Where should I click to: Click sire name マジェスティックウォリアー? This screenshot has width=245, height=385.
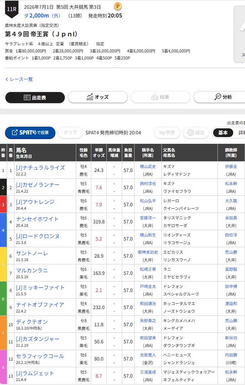[189, 372]
